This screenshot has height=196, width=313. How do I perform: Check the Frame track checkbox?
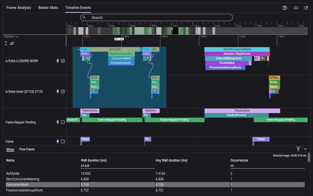[63, 141]
